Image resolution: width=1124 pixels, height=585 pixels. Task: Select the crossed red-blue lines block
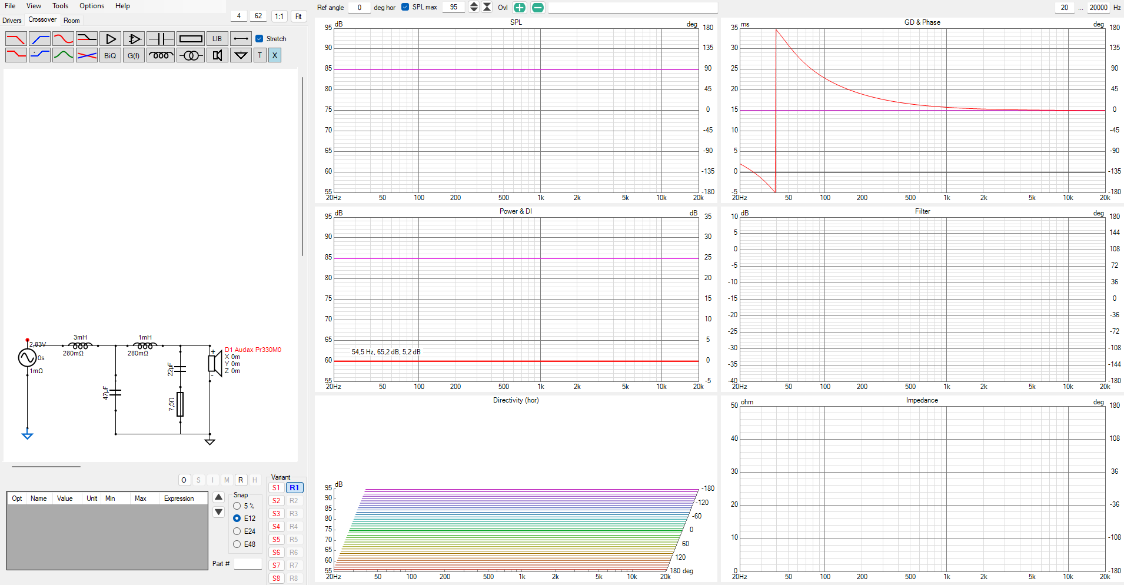(87, 55)
